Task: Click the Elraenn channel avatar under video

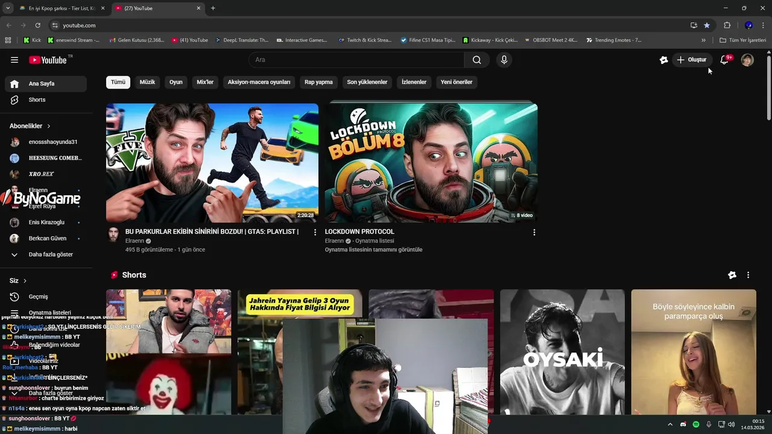Action: coord(113,235)
